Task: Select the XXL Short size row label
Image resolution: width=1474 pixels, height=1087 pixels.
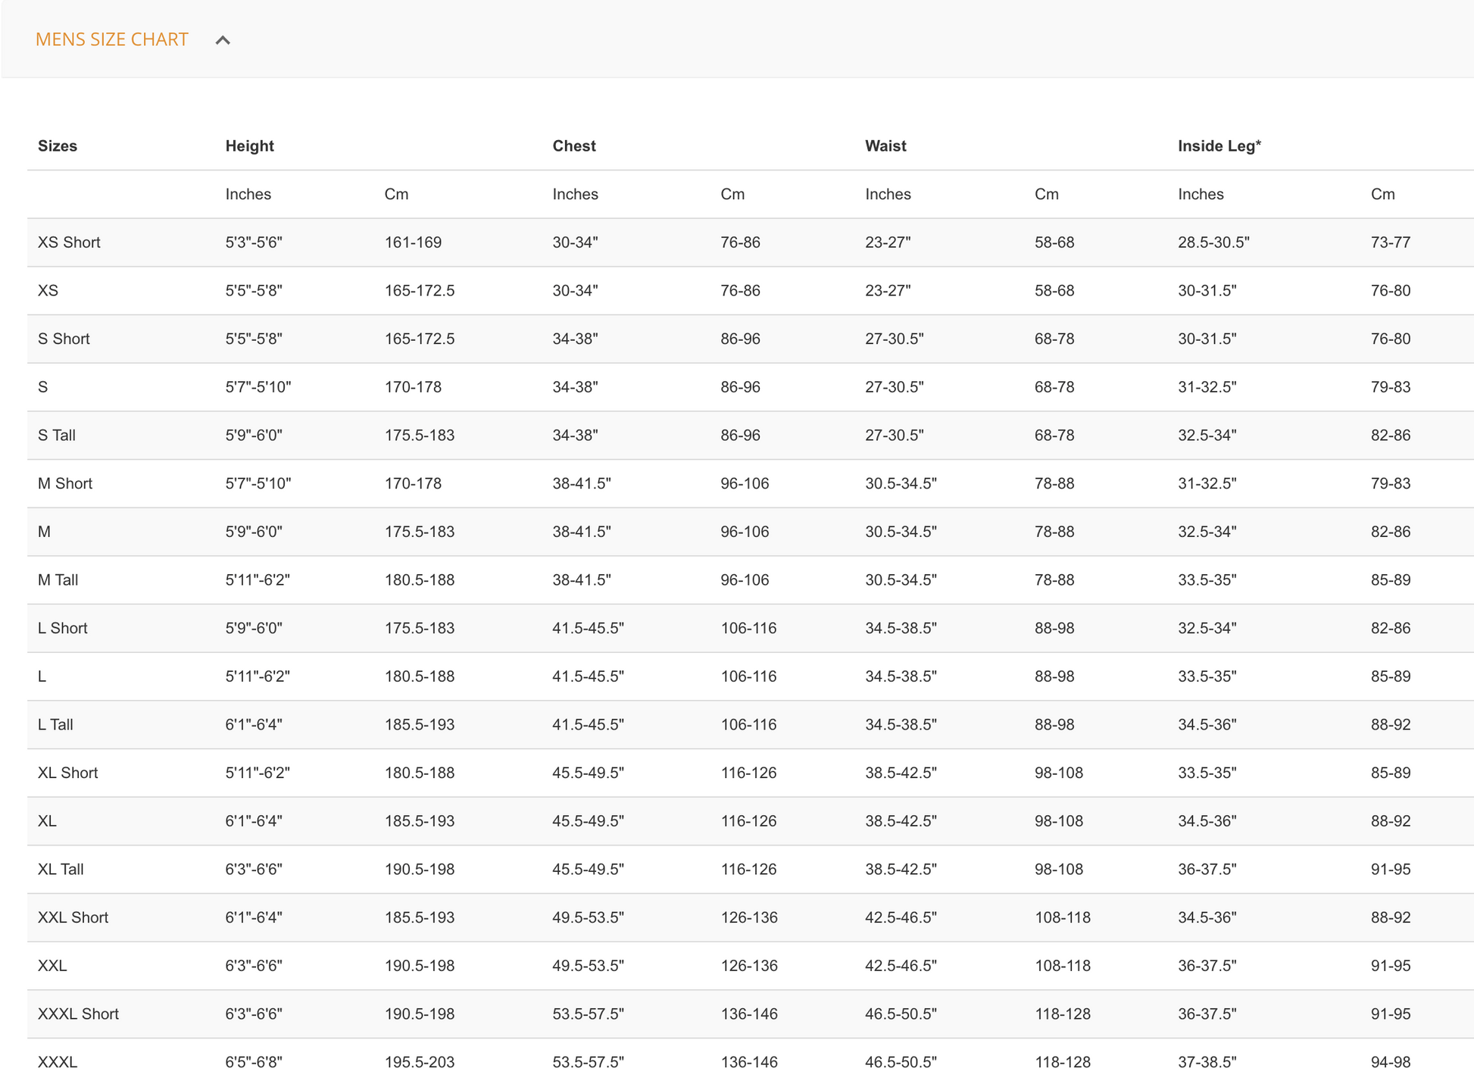Action: (73, 917)
